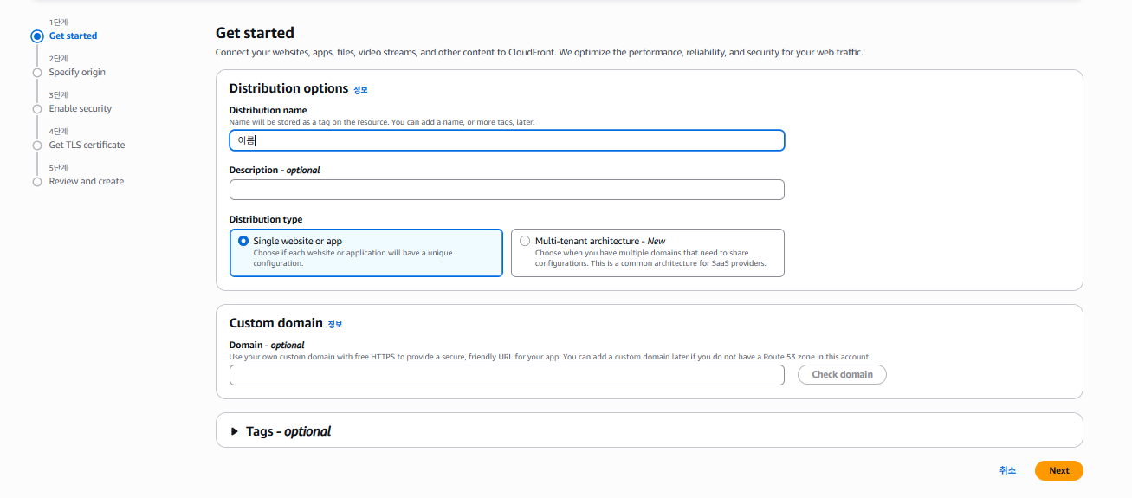
Task: Open 정보 link beside Custom domain
Action: coord(335,324)
